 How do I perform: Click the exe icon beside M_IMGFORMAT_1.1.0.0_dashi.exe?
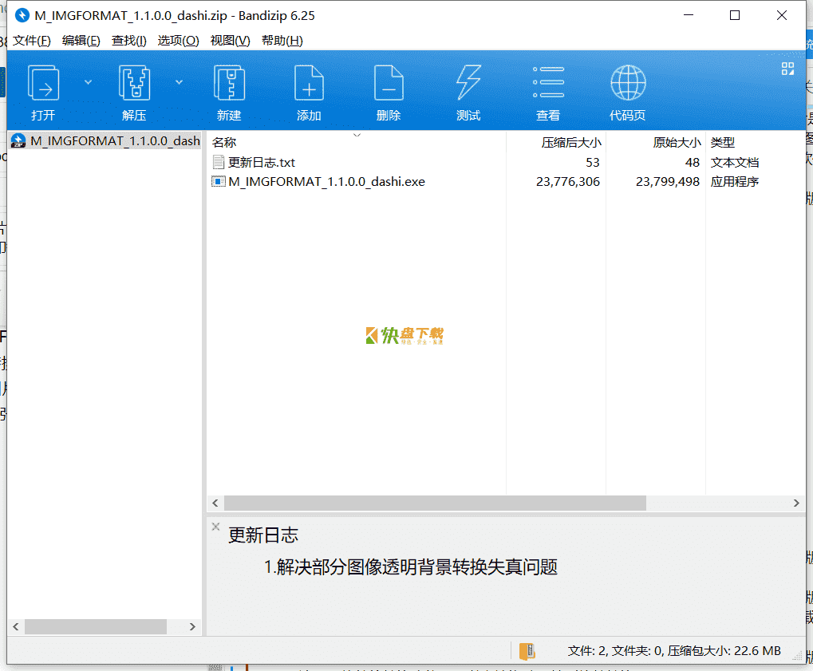click(x=219, y=181)
